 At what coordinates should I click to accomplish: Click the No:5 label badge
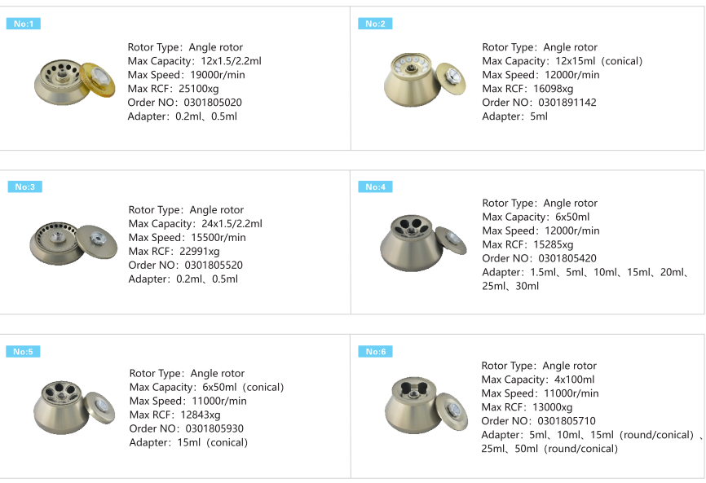[x=23, y=351]
